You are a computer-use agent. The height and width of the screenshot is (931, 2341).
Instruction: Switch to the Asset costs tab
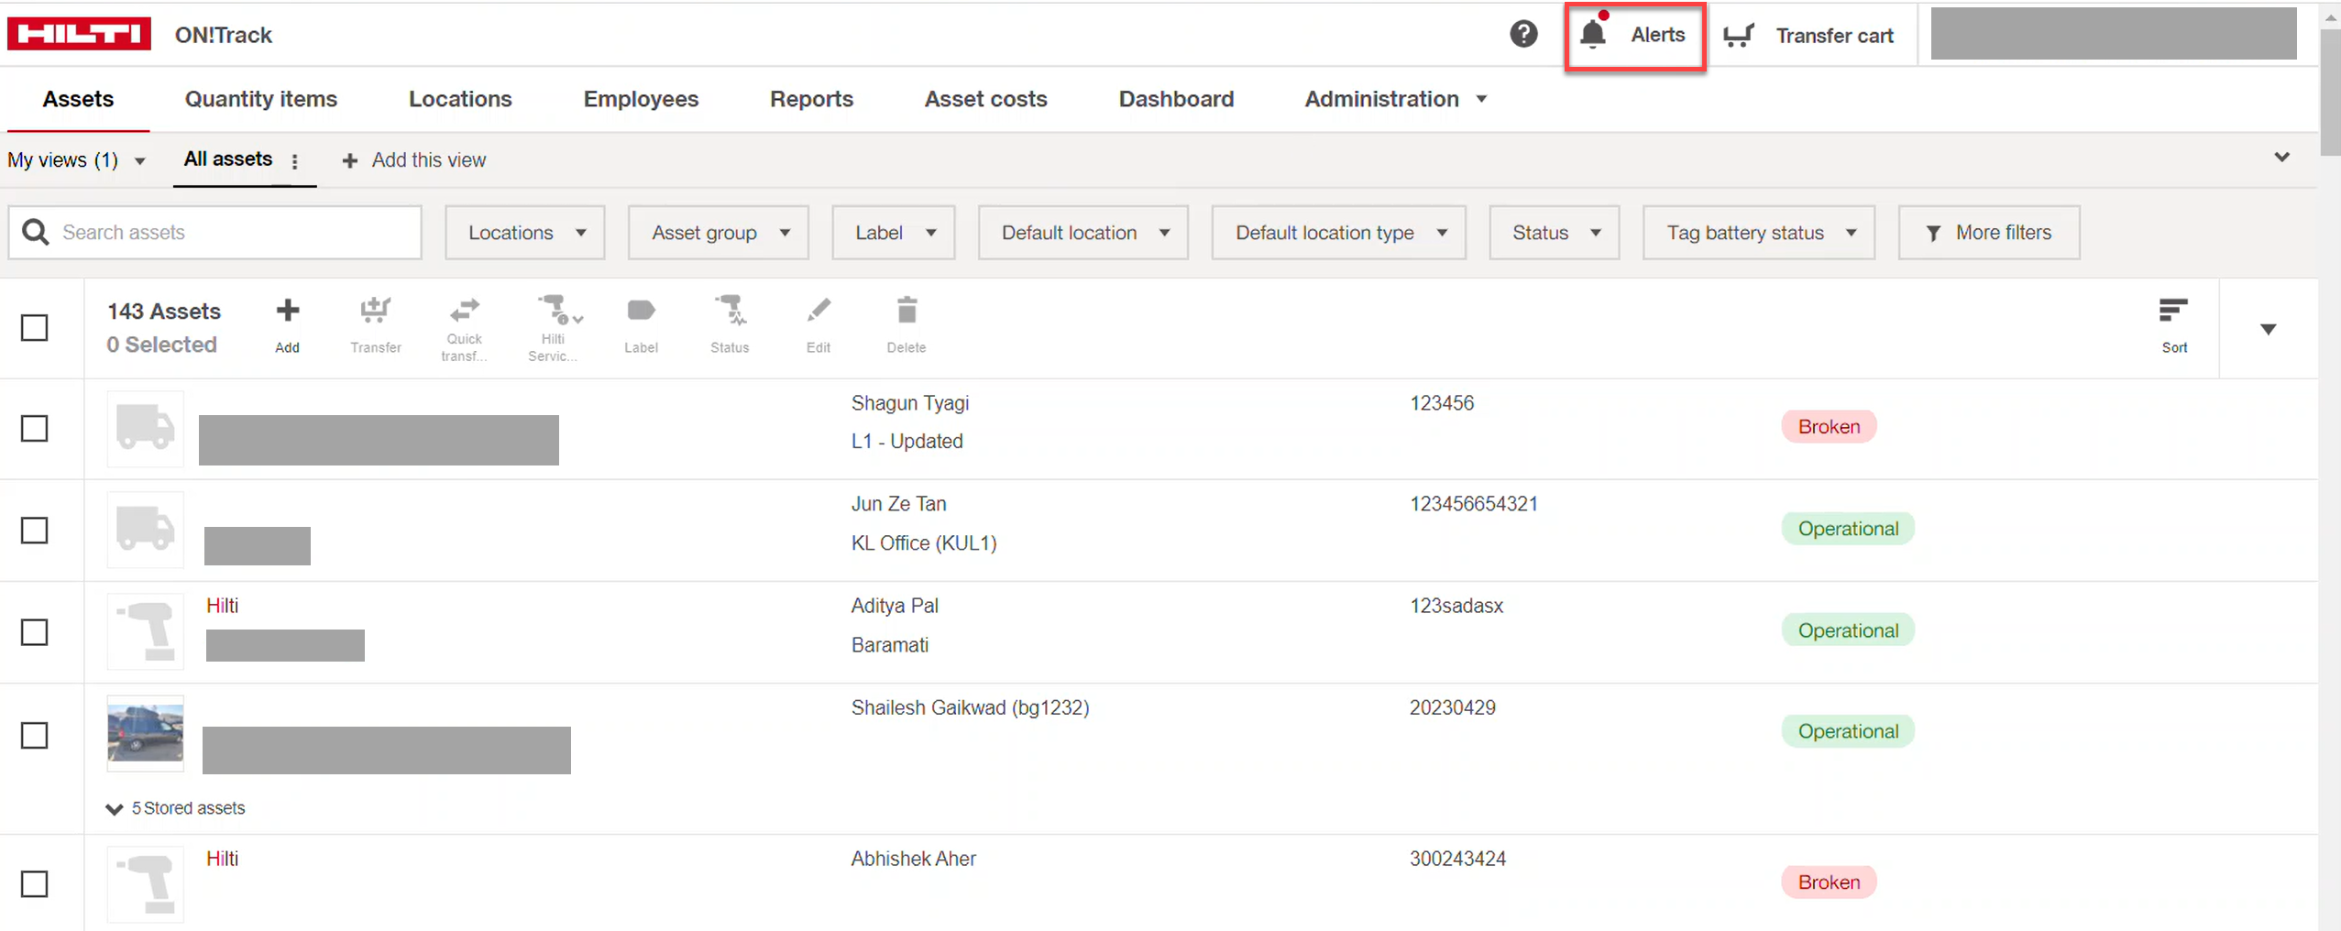[x=985, y=99]
